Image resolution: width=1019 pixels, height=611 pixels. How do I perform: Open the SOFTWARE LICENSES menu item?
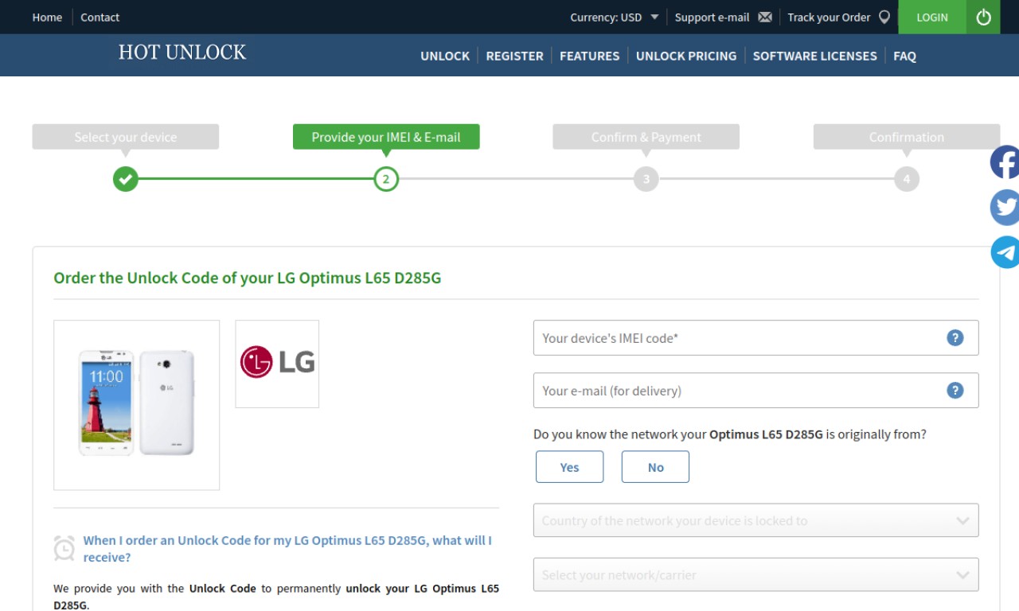[x=814, y=56]
